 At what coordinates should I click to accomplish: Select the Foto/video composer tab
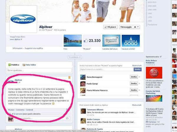click(x=29, y=65)
